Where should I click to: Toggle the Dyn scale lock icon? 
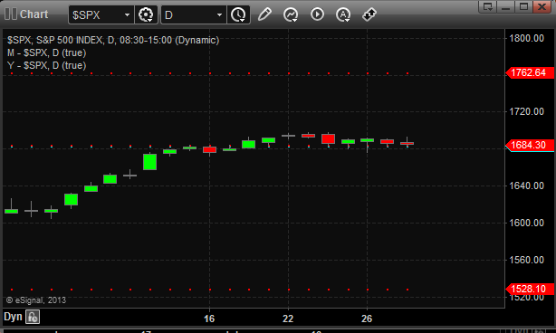(33, 317)
